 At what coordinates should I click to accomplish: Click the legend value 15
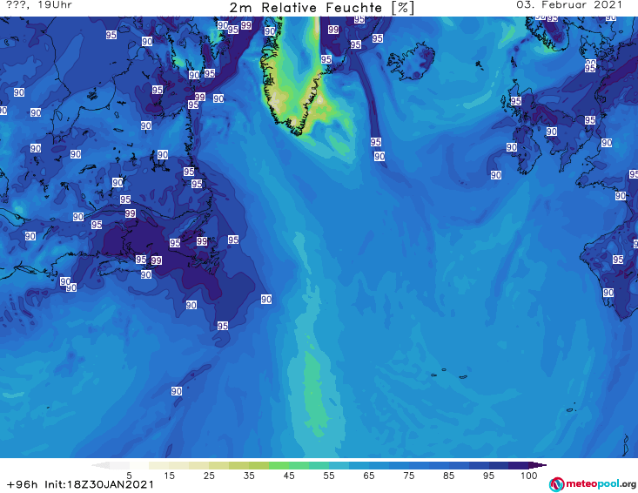169,476
